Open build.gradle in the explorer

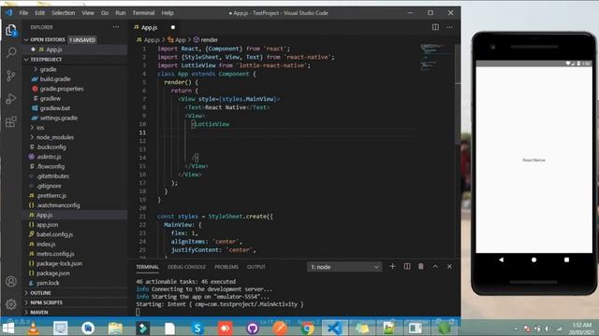55,78
